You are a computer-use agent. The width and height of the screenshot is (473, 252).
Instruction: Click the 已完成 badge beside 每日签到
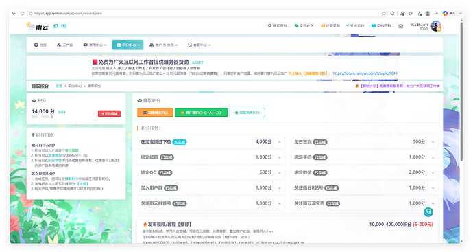coord(320,142)
